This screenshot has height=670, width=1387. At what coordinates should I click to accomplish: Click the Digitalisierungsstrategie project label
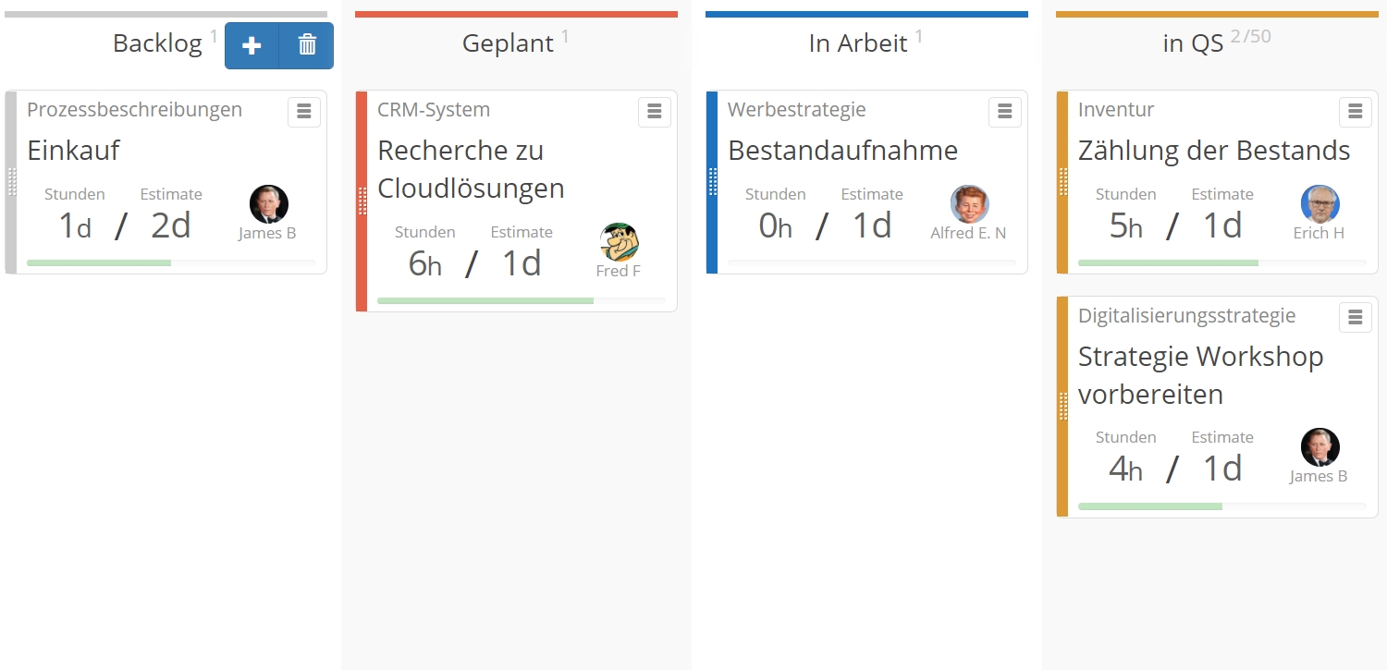tap(1186, 316)
